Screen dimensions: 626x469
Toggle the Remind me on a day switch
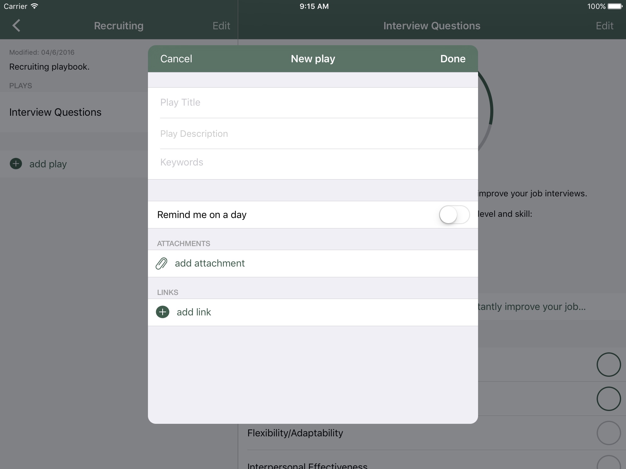click(x=454, y=215)
